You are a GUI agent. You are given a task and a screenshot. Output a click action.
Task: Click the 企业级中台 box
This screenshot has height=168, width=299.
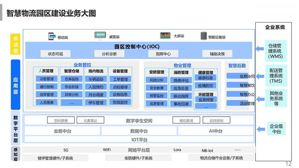pyautogui.click(x=276, y=129)
